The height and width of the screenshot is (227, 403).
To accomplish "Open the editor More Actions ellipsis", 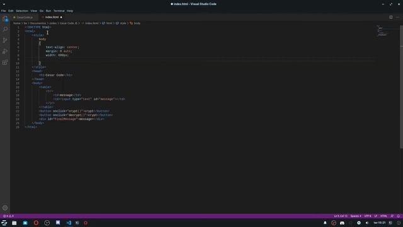I will pyautogui.click(x=397, y=17).
